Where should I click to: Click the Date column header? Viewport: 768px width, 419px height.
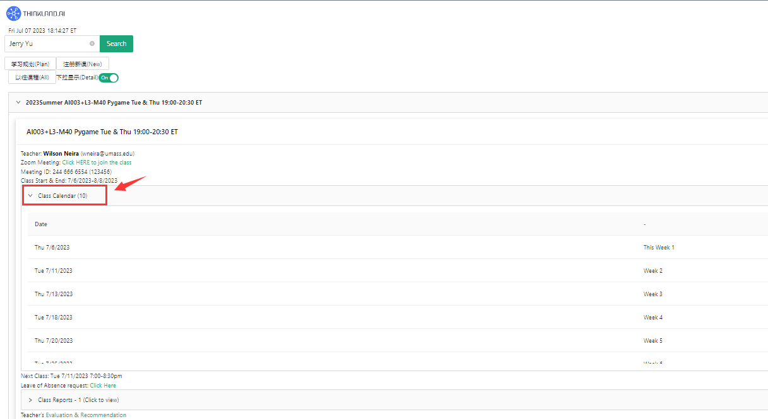point(41,224)
